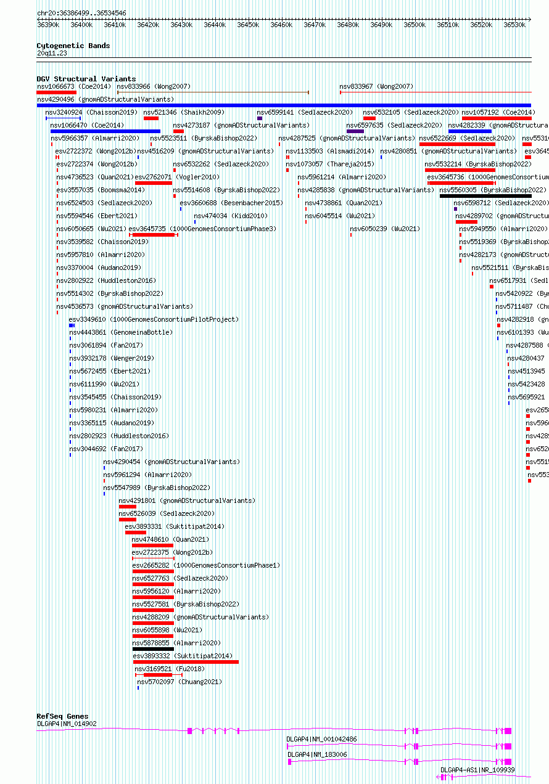Click the 36390k ruler tick label
Image resolution: width=549 pixels, height=784 pixels.
click(x=48, y=25)
